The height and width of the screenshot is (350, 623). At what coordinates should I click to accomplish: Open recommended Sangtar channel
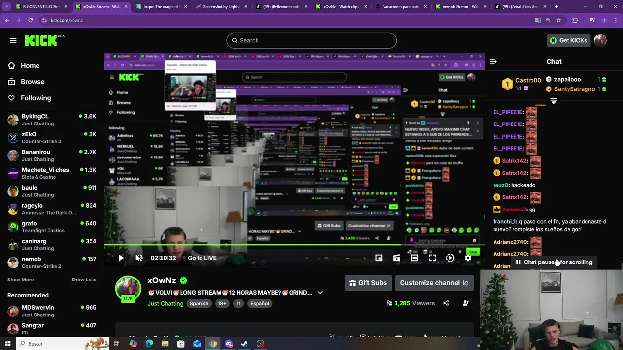point(52,329)
